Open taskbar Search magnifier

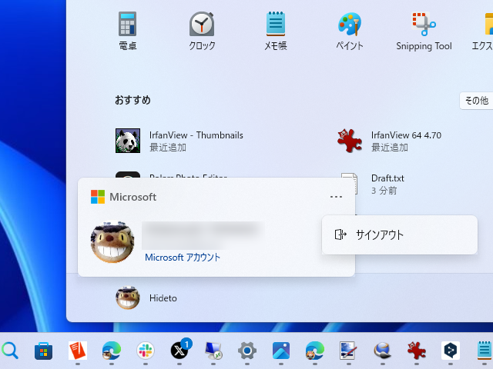[x=10, y=351]
